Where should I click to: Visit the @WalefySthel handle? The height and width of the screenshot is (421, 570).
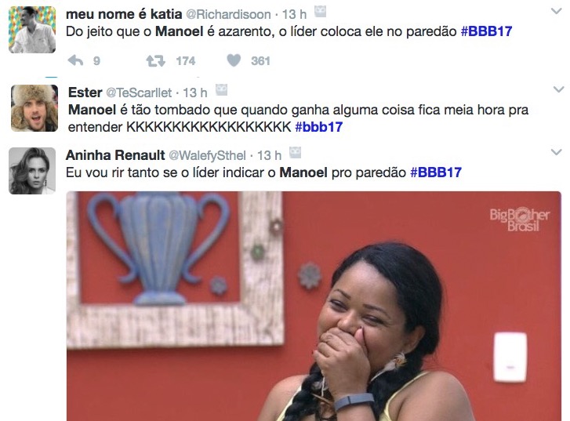(x=207, y=155)
